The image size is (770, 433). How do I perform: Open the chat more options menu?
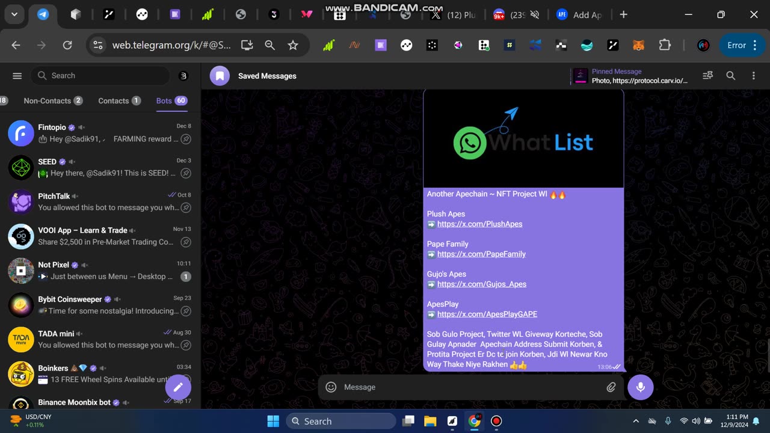753,76
